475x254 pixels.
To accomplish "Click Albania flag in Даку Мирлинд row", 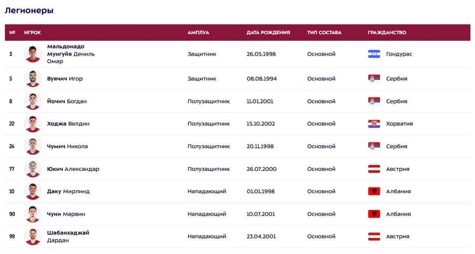I will tap(374, 191).
